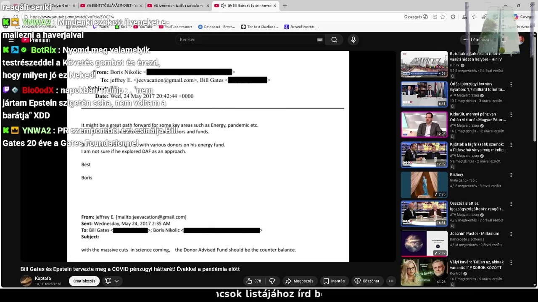Close the BÜNTETŐELJÁRÁS INDULT tab

coord(141,5)
